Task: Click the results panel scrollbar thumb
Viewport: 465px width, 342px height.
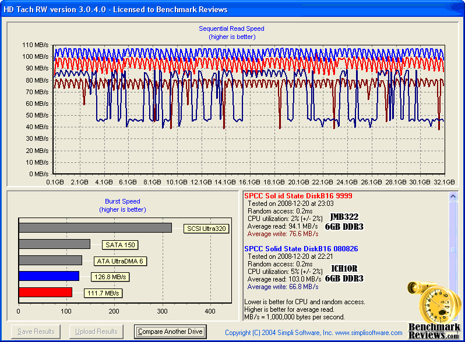Action: click(453, 250)
